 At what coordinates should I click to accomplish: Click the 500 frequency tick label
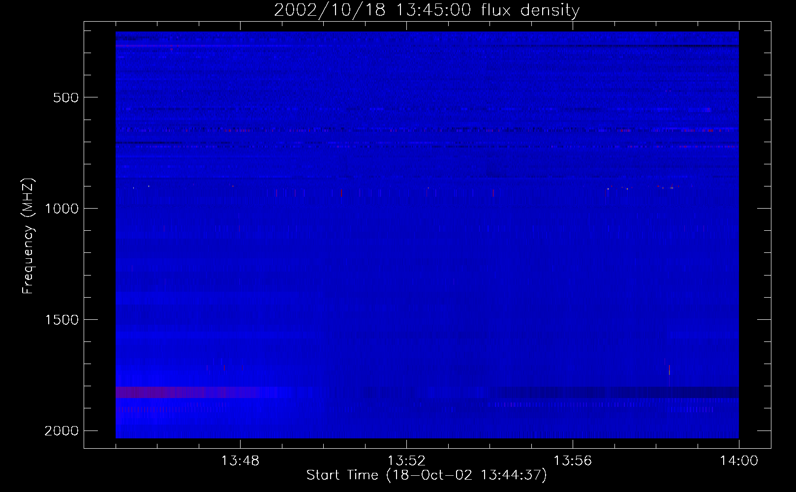point(66,97)
